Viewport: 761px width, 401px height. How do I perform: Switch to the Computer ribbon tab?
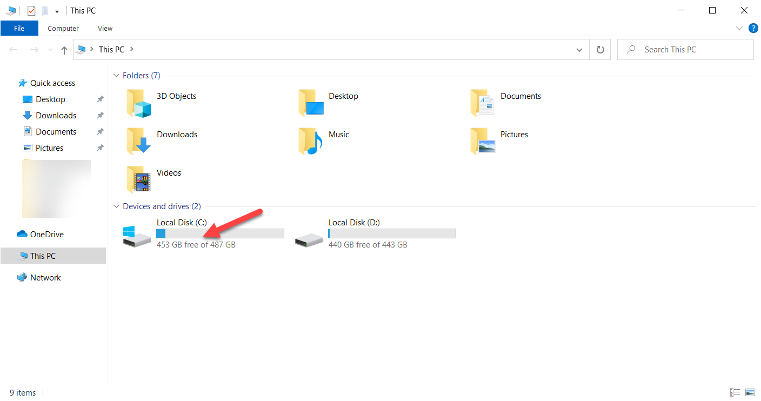[x=63, y=28]
